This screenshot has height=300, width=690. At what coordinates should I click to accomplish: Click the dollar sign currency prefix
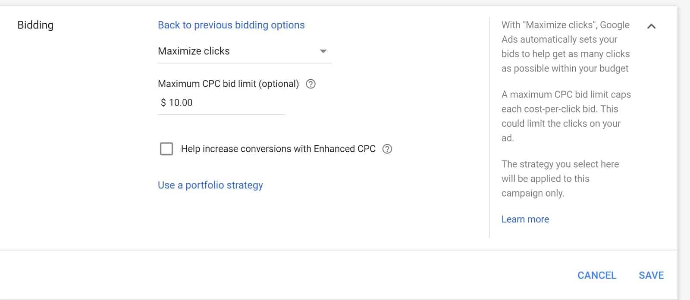(163, 103)
